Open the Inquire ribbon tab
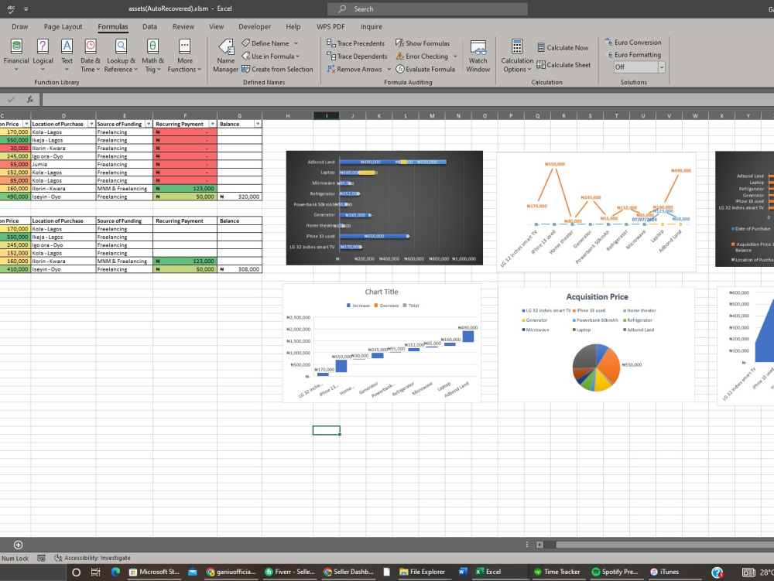774x581 pixels. (x=372, y=26)
